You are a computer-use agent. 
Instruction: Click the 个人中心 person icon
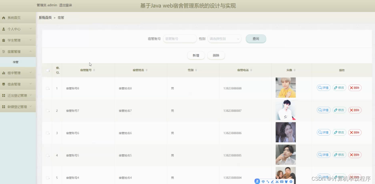coord(3,29)
